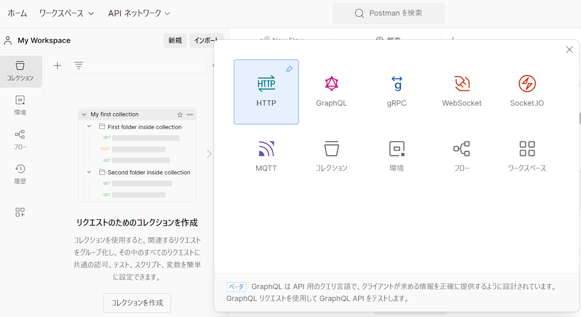This screenshot has width=581, height=317.
Task: Open the API ネットワーク dropdown menu
Action: (139, 14)
